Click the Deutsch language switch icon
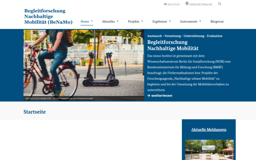Screen dimensions: 256x160 pos(165,4)
